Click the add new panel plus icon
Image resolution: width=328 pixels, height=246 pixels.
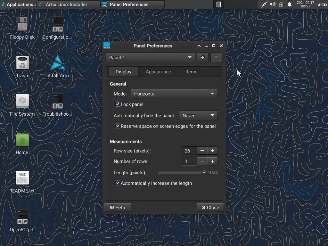[x=202, y=57]
